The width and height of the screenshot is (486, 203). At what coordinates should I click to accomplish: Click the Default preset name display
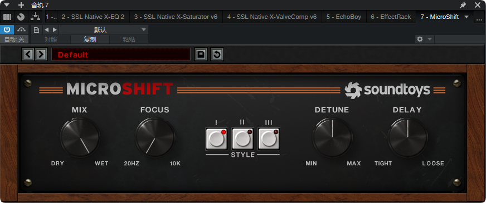pyautogui.click(x=121, y=55)
